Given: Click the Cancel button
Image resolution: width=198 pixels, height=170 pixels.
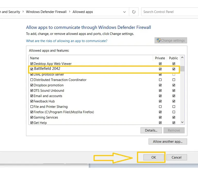Looking at the screenshot, I should point(177,157).
